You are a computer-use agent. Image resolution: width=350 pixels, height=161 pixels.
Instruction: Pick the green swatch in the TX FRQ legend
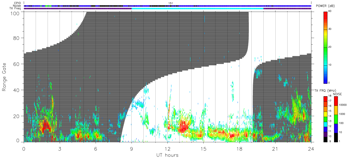[325, 119]
